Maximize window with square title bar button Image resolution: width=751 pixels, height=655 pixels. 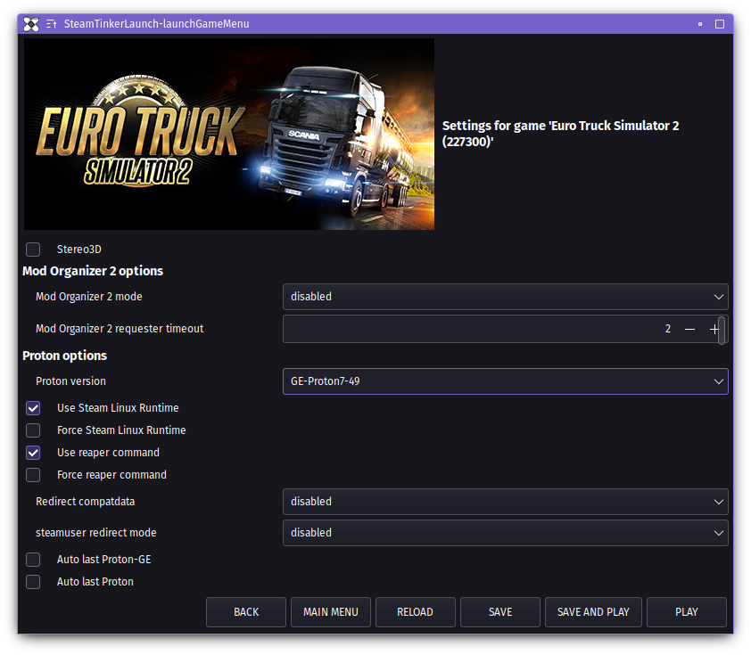720,24
